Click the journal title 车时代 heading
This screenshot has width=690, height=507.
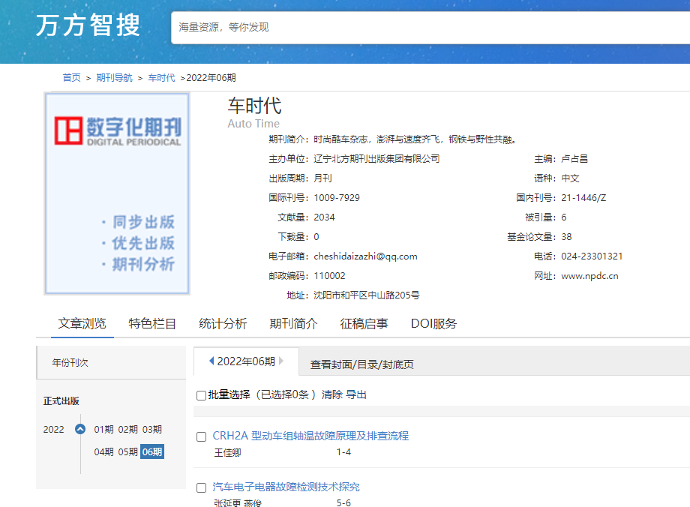(254, 106)
